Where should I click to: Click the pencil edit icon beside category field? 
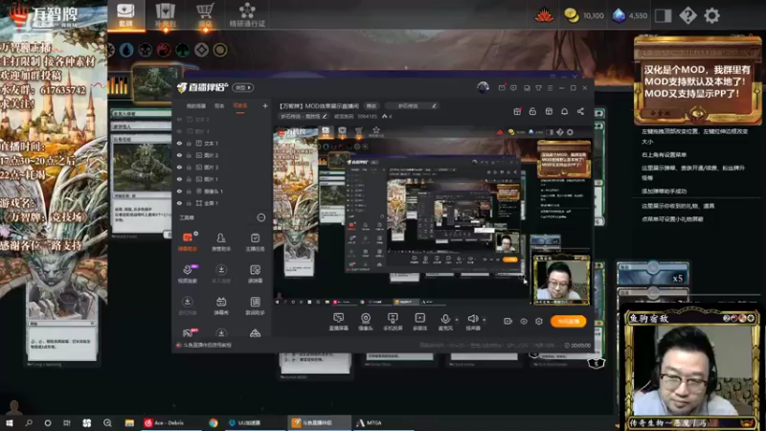pos(434,106)
